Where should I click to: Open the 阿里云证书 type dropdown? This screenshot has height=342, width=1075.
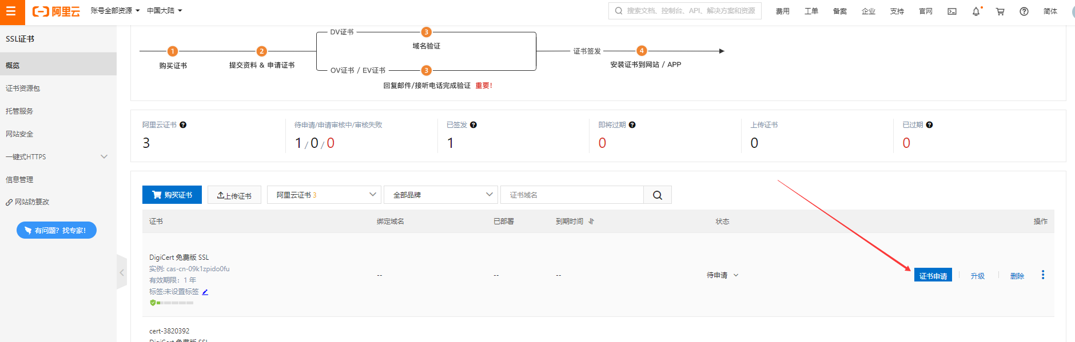[x=324, y=195]
